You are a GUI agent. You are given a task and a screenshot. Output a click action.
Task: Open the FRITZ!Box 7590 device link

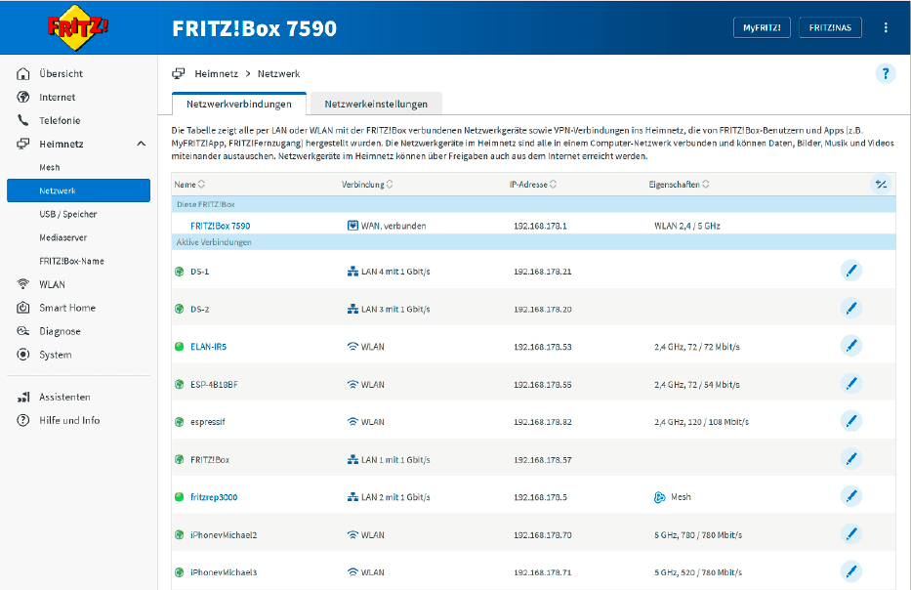pos(221,226)
